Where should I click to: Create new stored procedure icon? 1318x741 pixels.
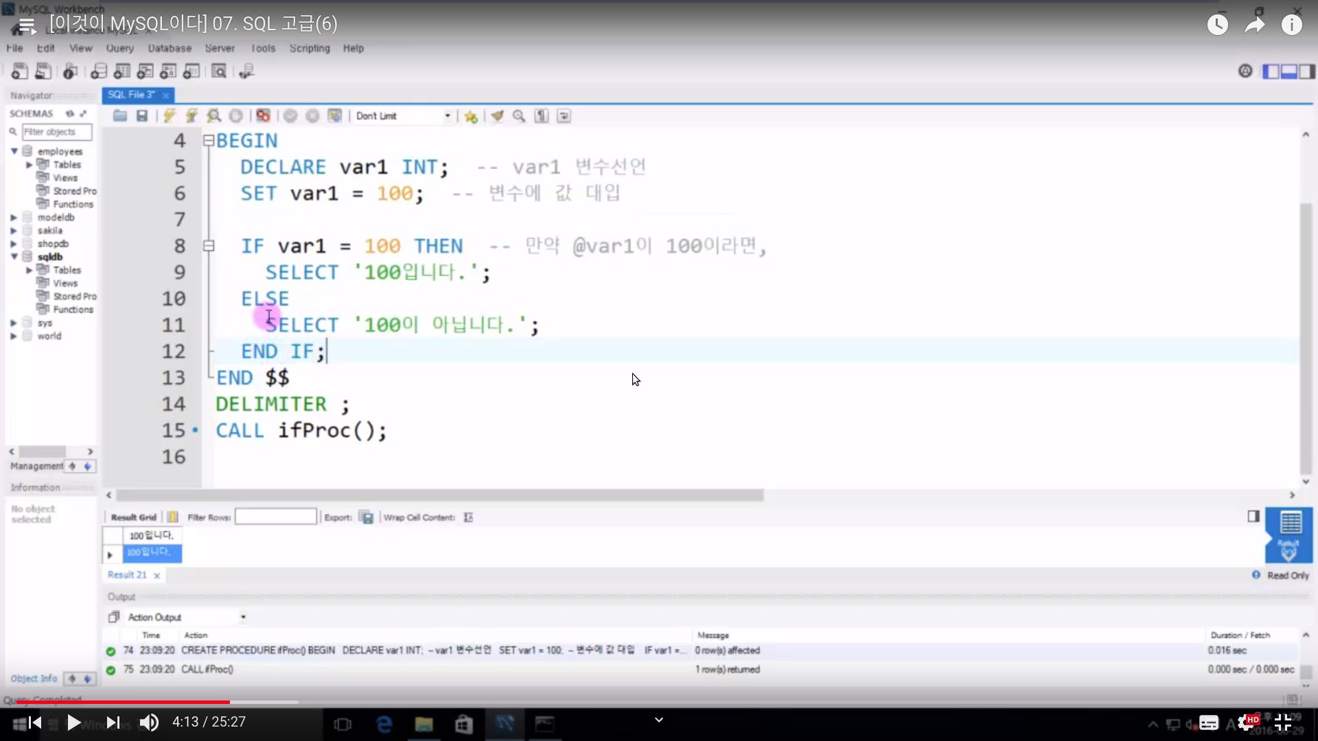[168, 71]
